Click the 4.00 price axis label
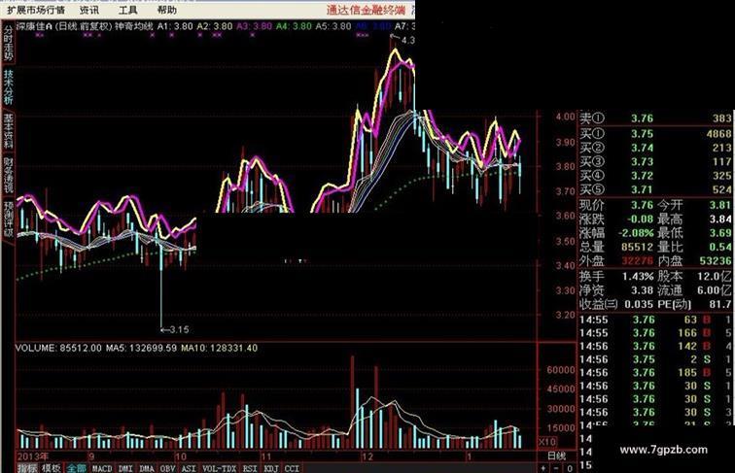 point(565,117)
